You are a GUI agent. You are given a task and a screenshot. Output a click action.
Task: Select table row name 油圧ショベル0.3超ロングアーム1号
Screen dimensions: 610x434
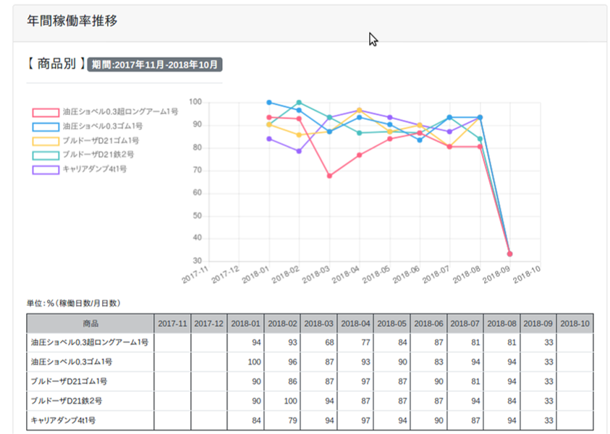[90, 343]
